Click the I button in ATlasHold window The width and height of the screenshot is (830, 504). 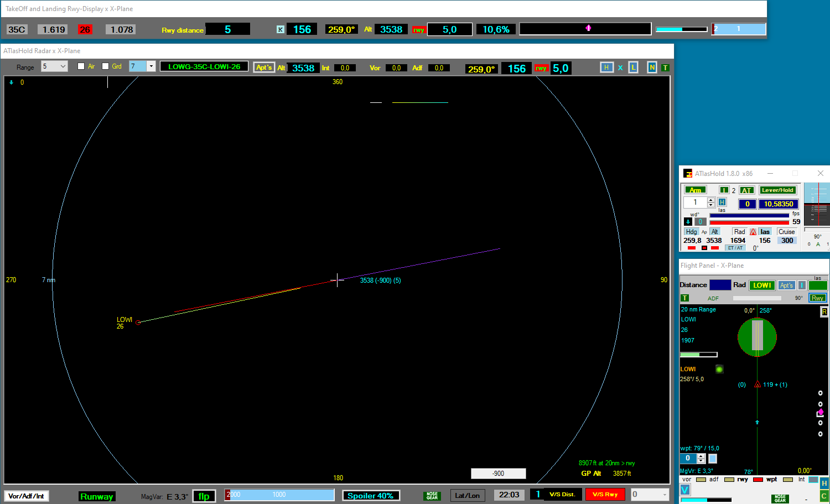[x=724, y=190]
